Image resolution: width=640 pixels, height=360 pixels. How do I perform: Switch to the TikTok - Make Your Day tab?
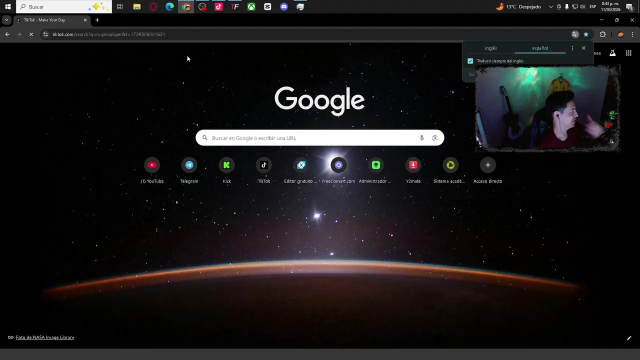point(51,20)
